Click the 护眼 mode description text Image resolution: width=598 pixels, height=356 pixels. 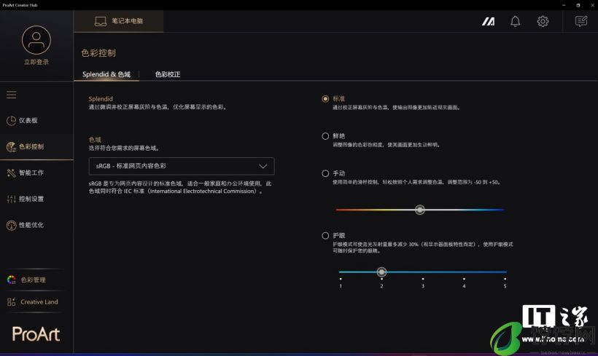422,248
